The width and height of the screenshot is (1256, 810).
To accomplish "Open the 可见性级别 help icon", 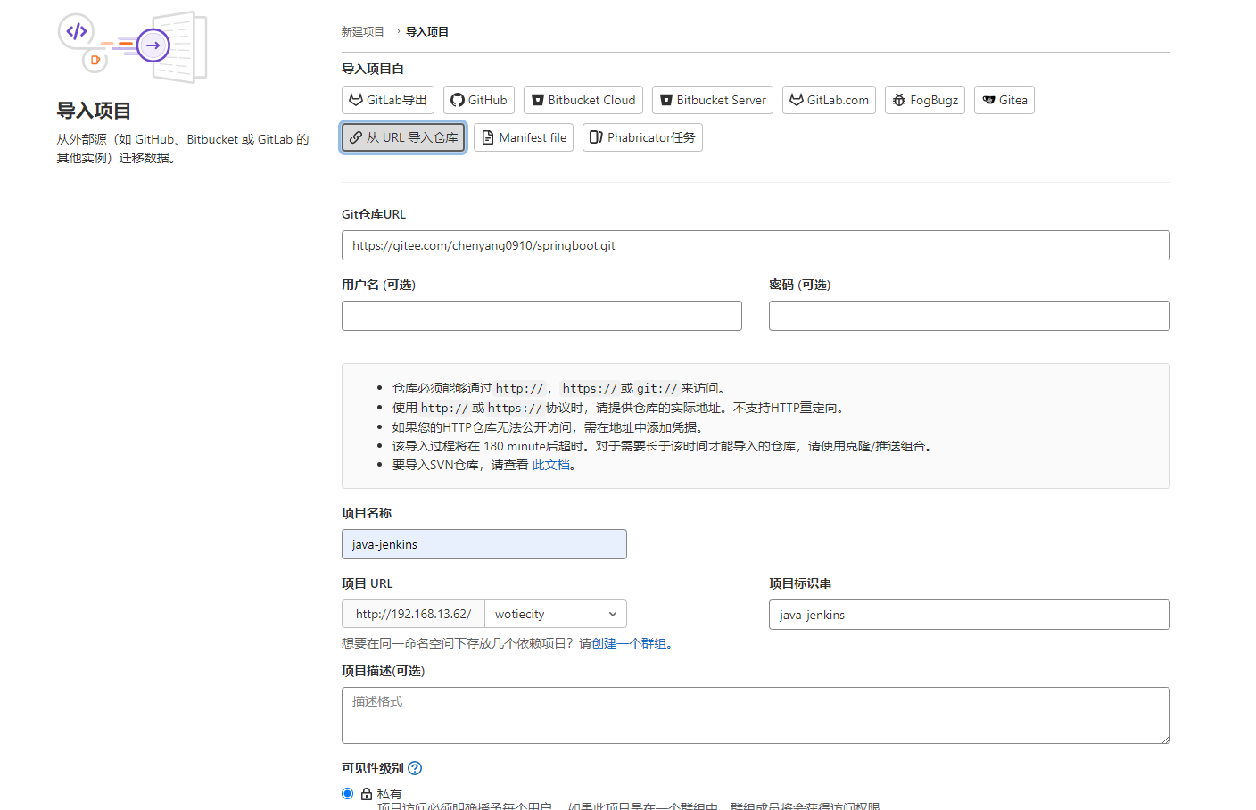I will click(415, 768).
